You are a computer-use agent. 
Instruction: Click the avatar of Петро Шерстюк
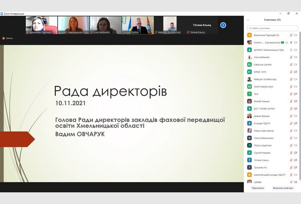250,145
